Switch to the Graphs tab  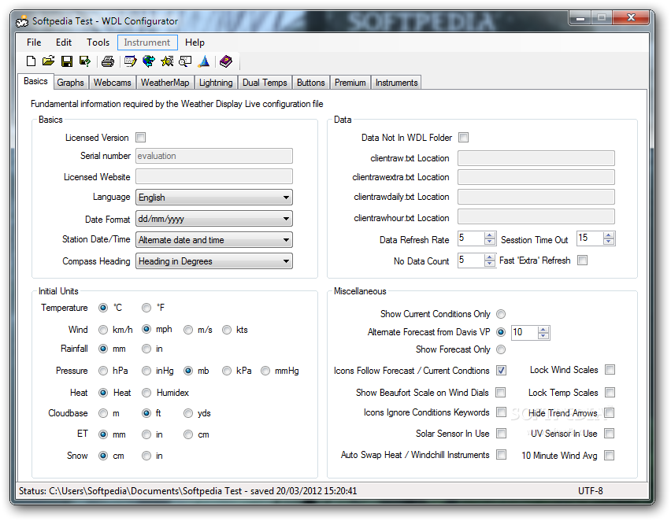point(71,83)
